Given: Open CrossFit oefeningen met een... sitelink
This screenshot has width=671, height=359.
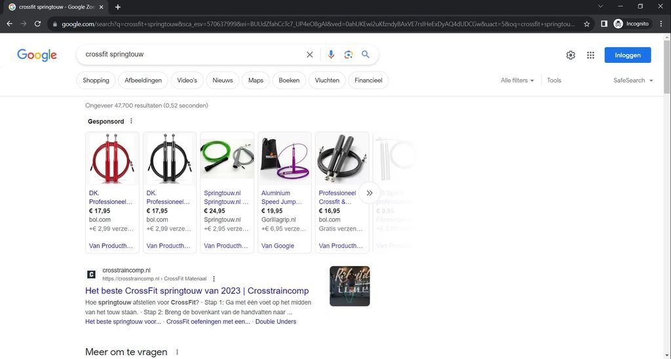Looking at the screenshot, I should pos(208,322).
